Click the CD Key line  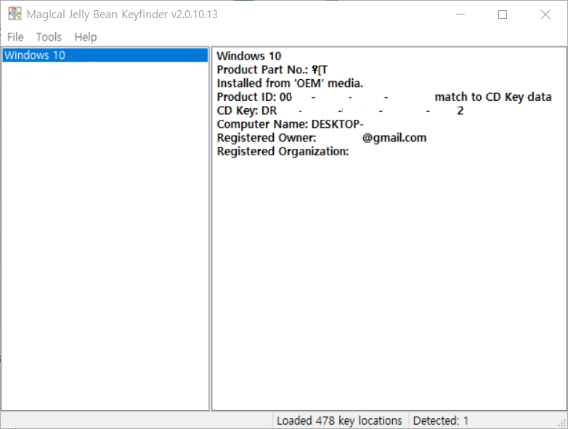pyautogui.click(x=340, y=110)
